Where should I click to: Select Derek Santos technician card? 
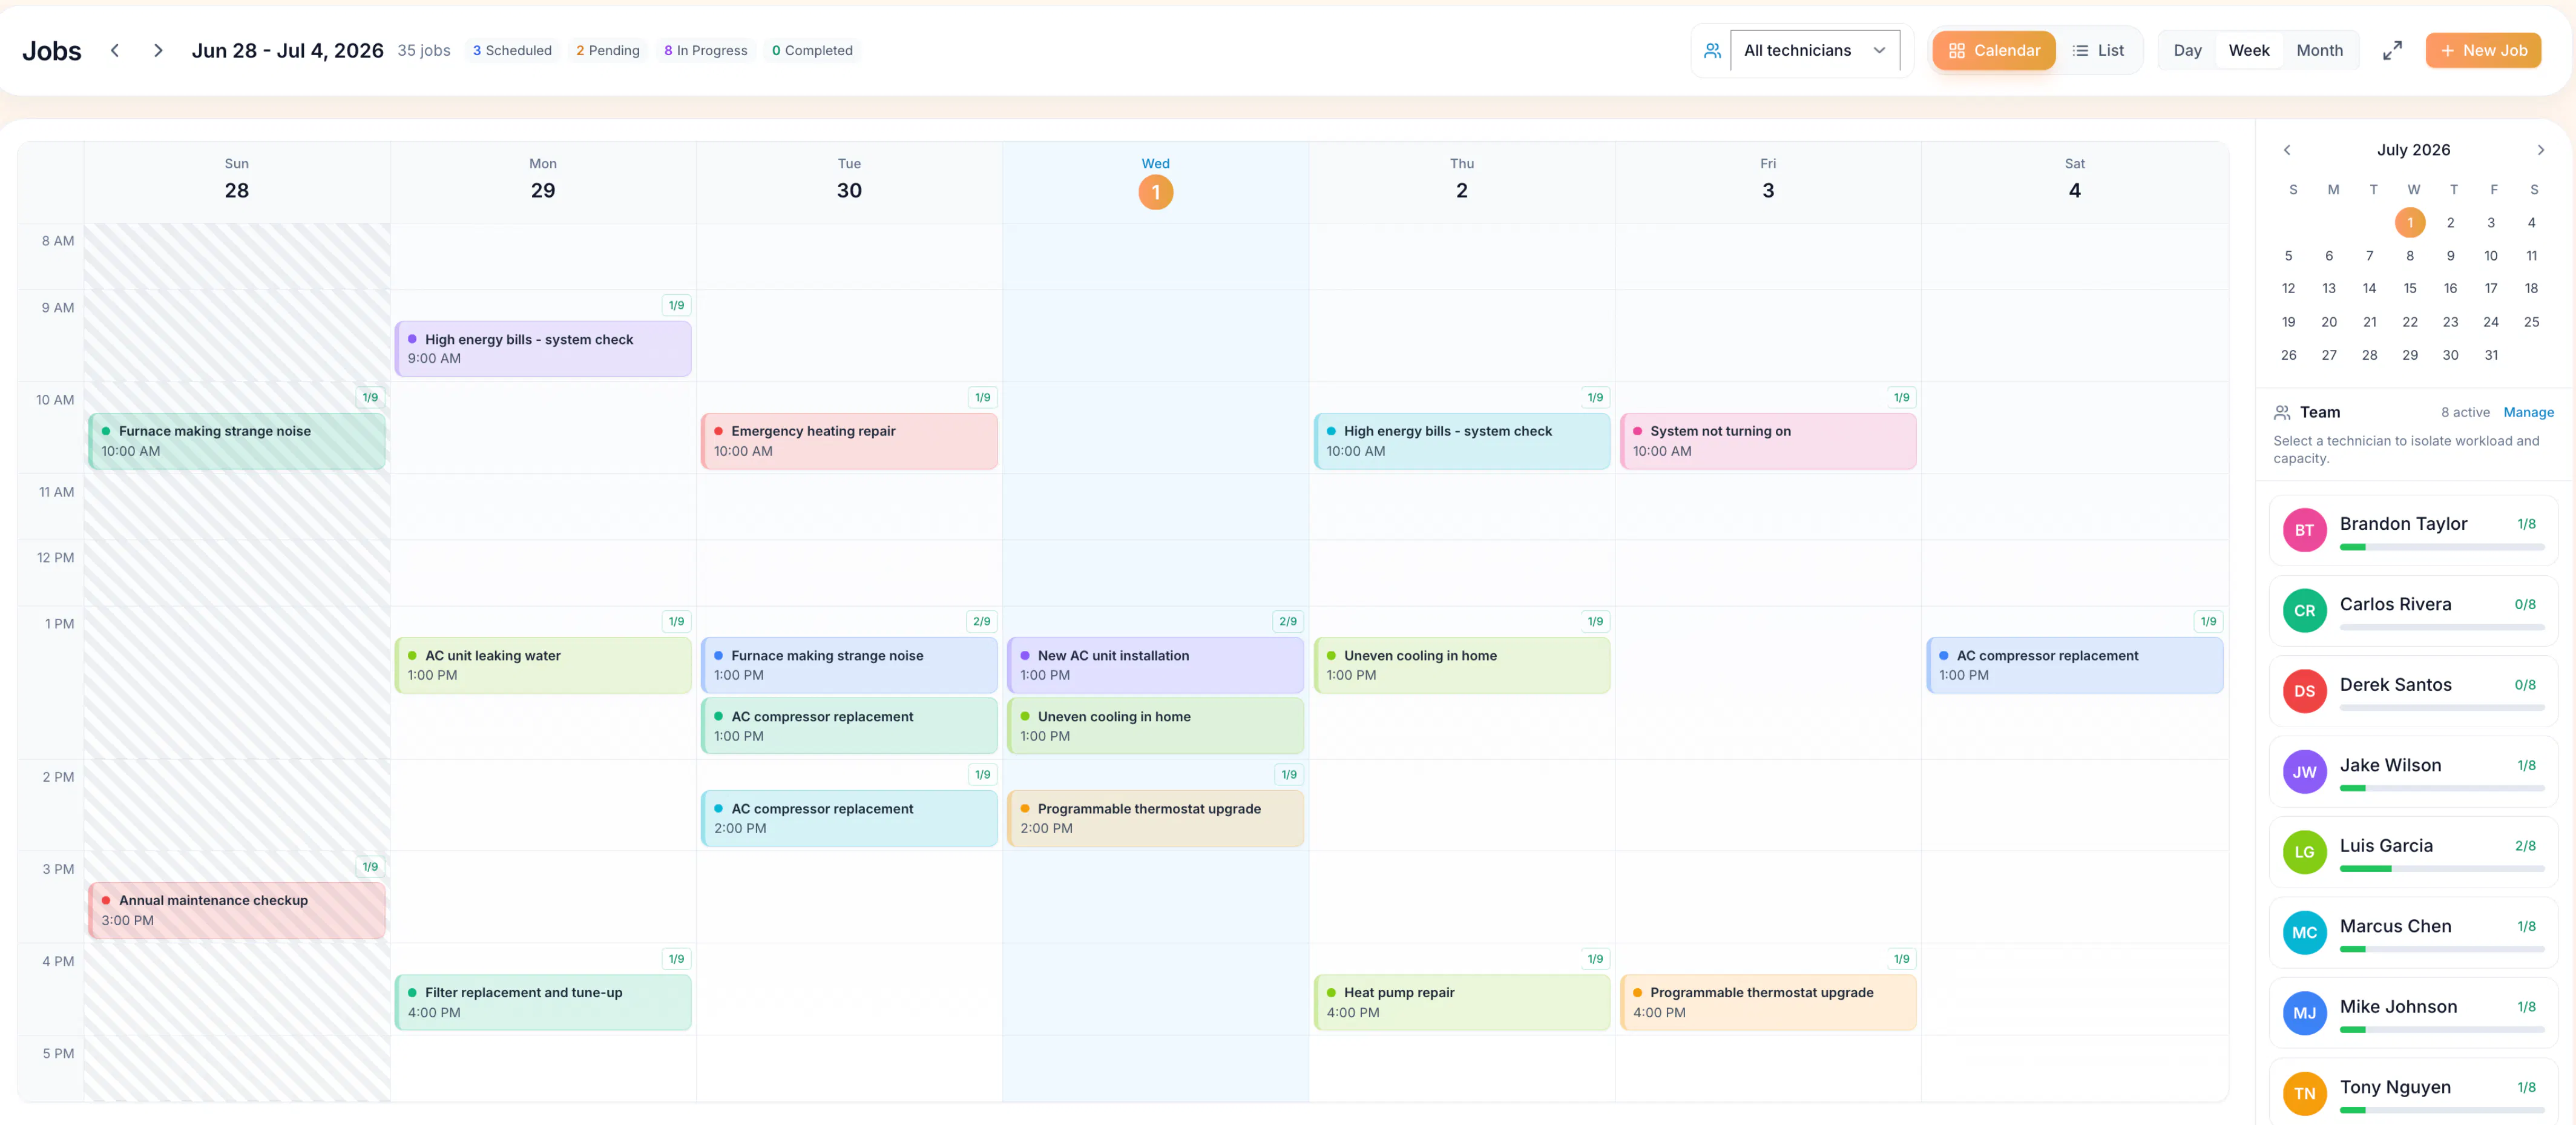[x=2413, y=691]
